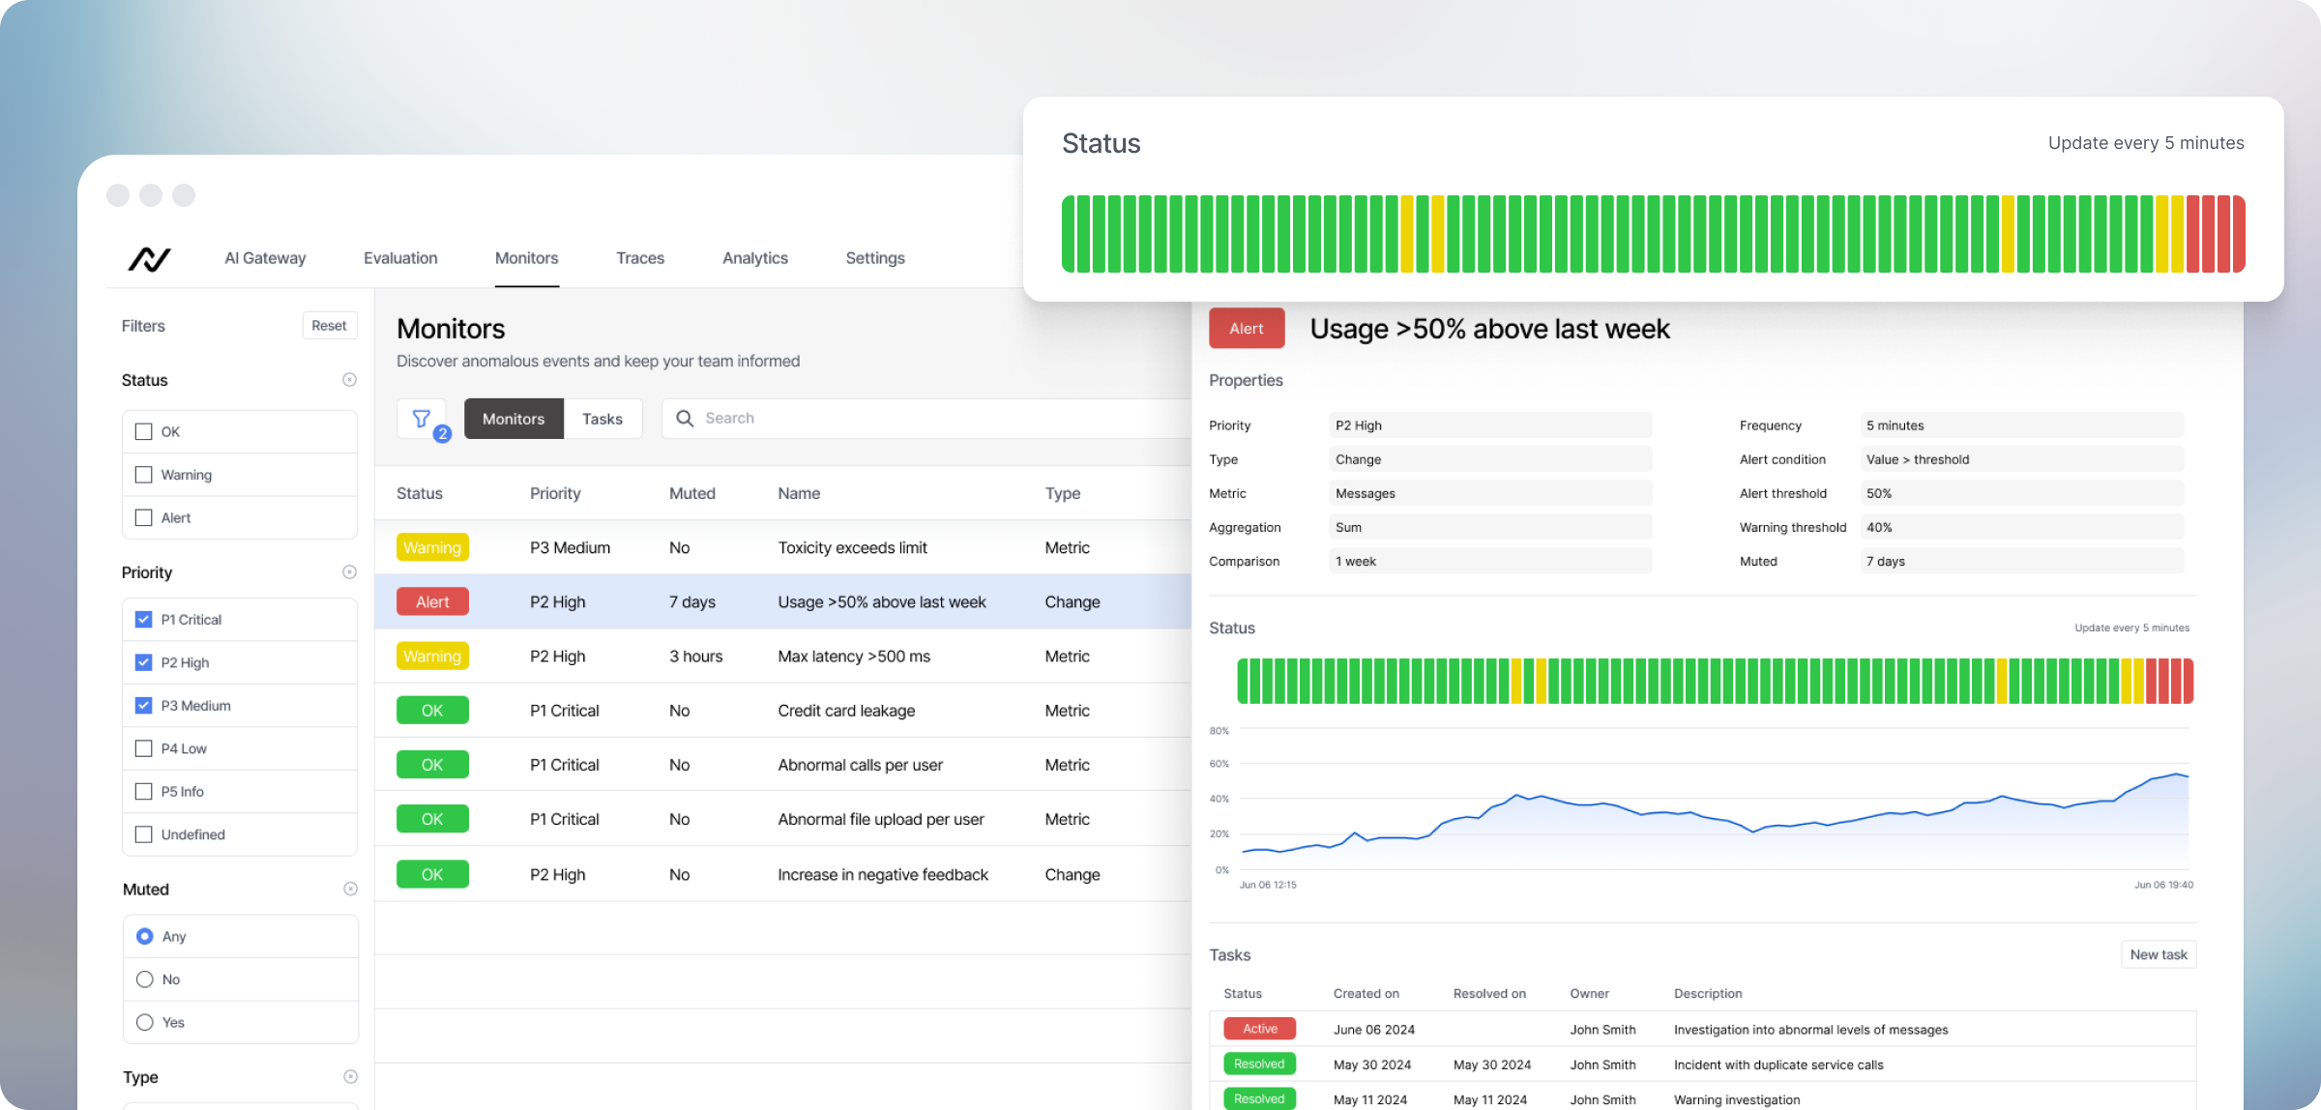Open the filter funnel icon
The width and height of the screenshot is (2321, 1110).
(422, 419)
